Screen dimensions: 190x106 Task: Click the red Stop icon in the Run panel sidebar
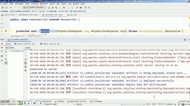2,48
